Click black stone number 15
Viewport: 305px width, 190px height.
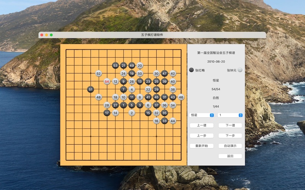(x=148, y=113)
